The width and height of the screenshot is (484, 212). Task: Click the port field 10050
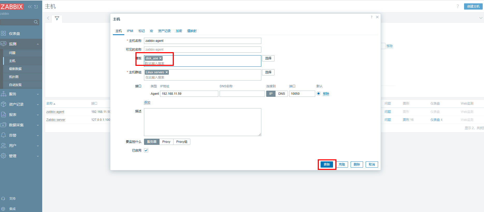pos(302,94)
